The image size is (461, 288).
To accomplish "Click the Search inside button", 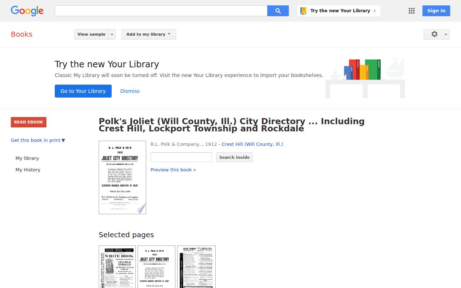I will pyautogui.click(x=234, y=157).
